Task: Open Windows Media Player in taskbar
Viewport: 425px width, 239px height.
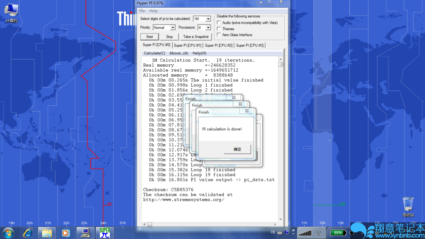Action: click(65, 233)
